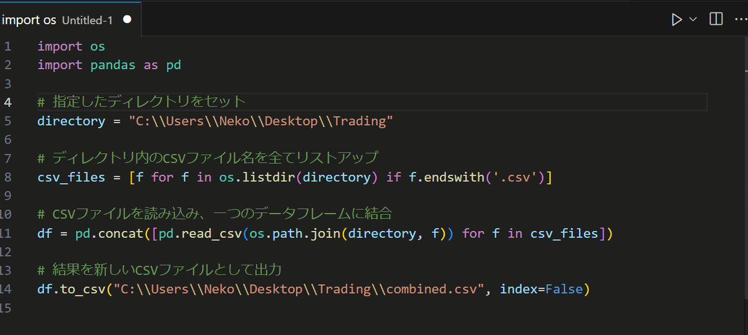
Task: Click the directory path string on line 5
Action: pos(265,121)
